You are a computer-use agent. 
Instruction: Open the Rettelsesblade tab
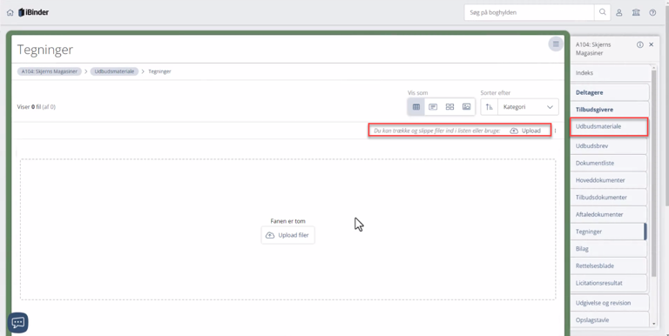pyautogui.click(x=609, y=265)
